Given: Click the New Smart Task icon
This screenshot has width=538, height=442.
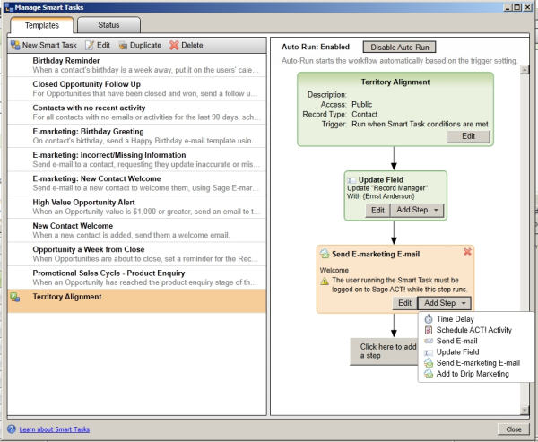Looking at the screenshot, I should click(15, 46).
